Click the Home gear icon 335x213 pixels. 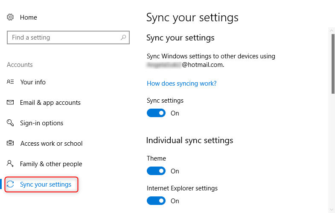[x=10, y=17]
